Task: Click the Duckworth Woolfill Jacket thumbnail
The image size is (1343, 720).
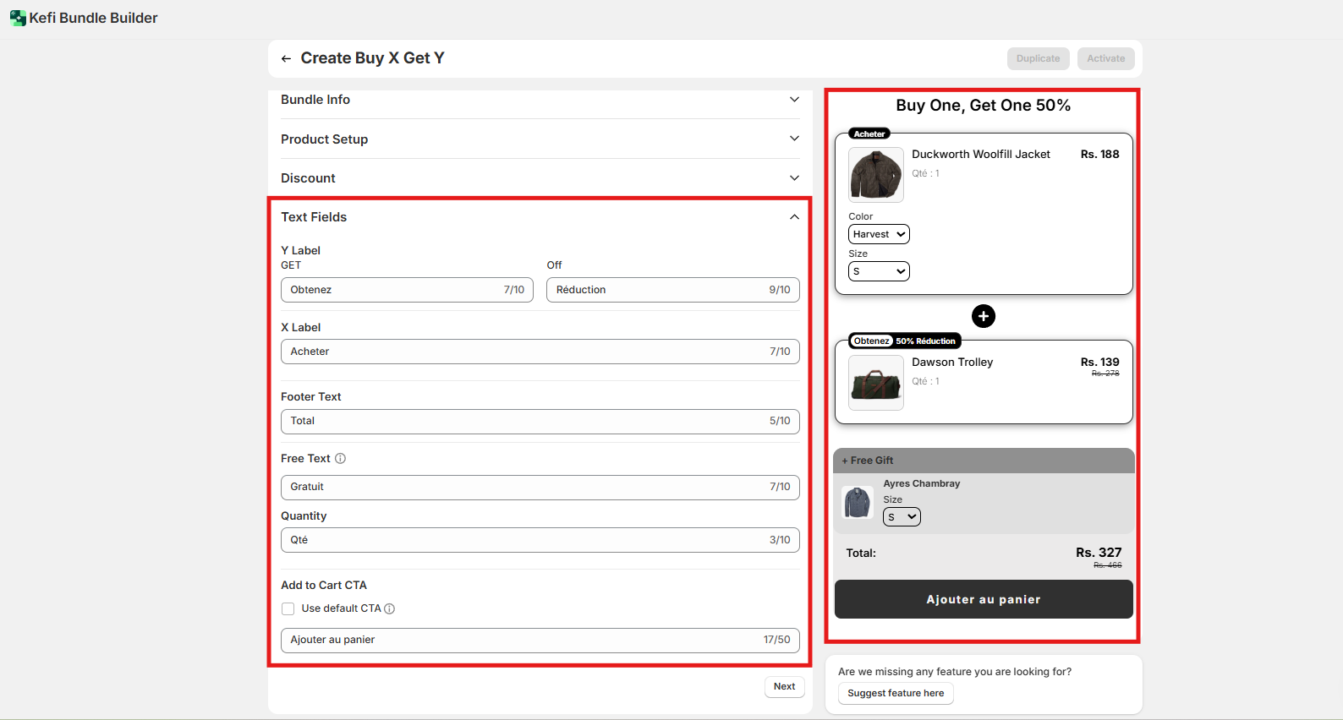Action: (875, 175)
